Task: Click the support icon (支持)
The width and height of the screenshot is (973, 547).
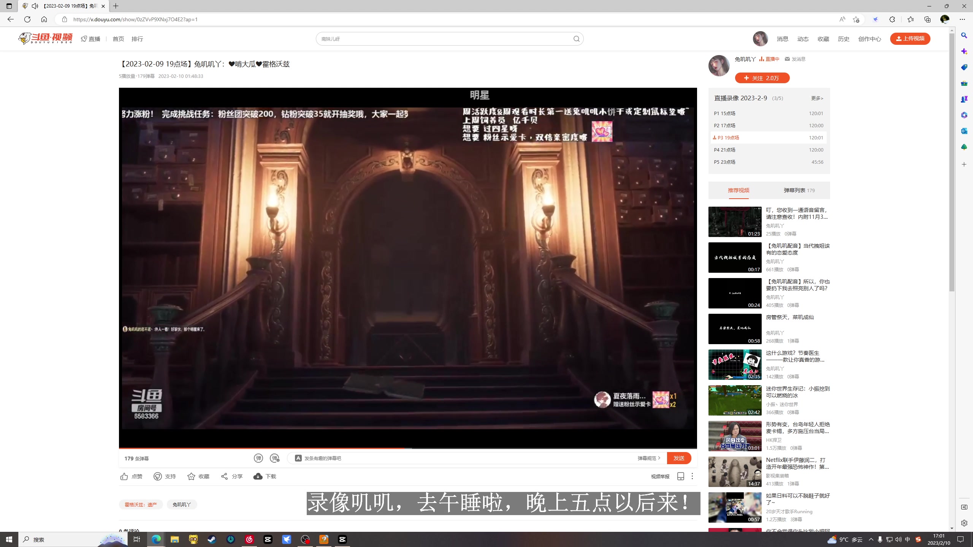Action: click(x=157, y=476)
